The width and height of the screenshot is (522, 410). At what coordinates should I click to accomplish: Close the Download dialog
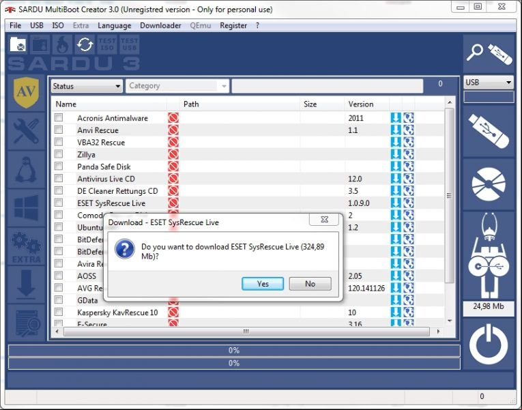[324, 219]
